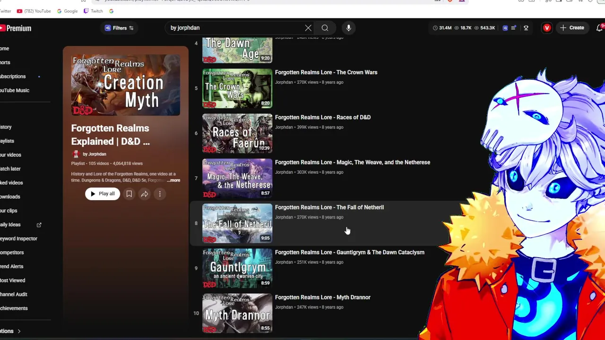Open Watch later in sidebar
Image resolution: width=605 pixels, height=340 pixels.
10,169
